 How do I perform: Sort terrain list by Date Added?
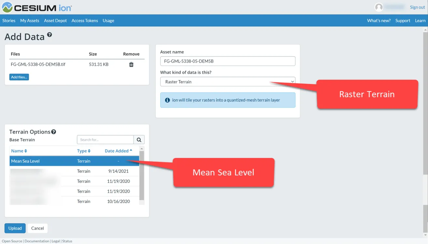click(118, 151)
